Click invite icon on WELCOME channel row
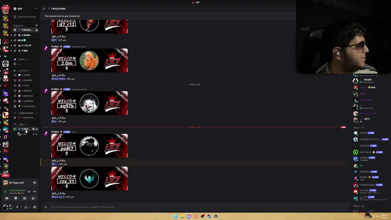Viewport: 391px width, 220px height. pyautogui.click(x=37, y=30)
